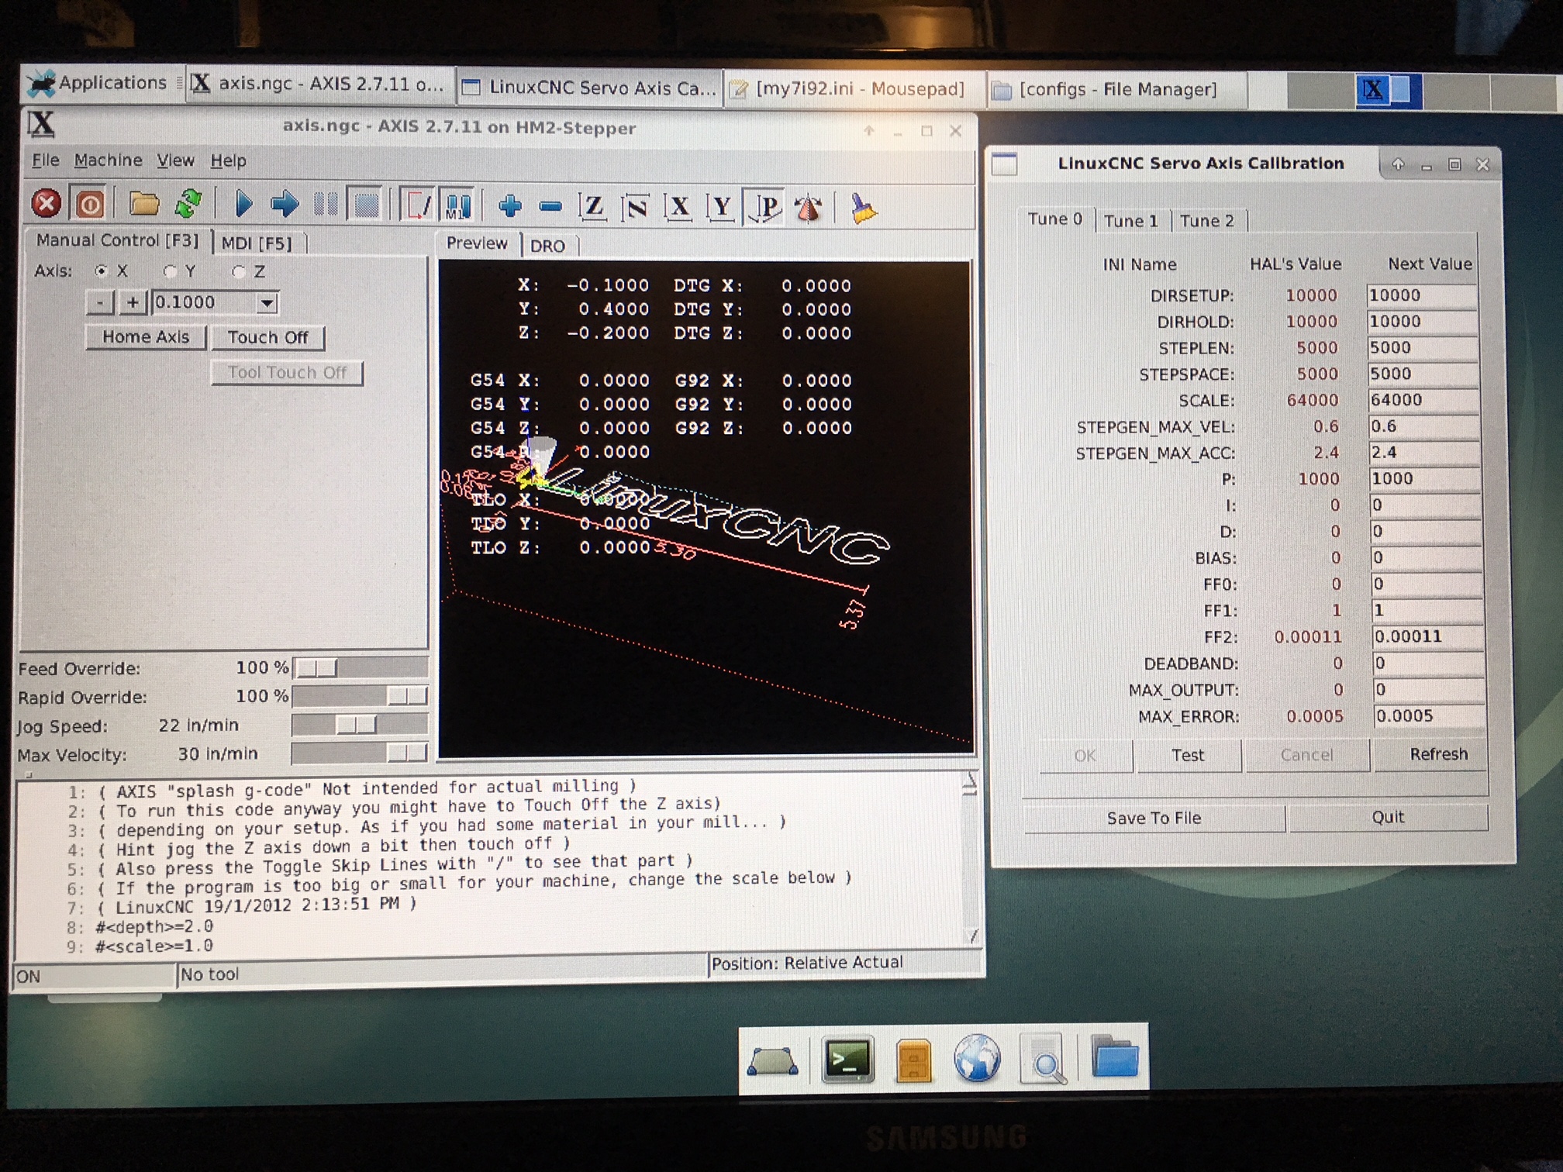Select X axis radio button

[101, 271]
